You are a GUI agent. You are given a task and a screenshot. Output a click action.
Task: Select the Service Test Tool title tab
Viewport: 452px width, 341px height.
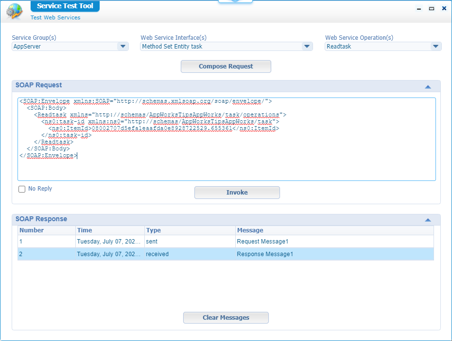tap(65, 6)
